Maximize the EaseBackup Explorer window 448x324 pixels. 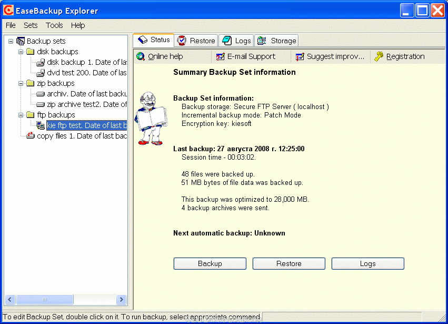422,11
